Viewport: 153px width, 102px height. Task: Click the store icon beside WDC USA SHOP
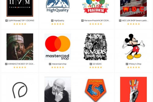pyautogui.click(x=122, y=20)
